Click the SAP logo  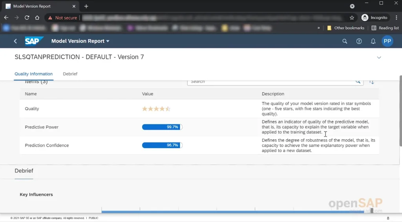coord(34,41)
